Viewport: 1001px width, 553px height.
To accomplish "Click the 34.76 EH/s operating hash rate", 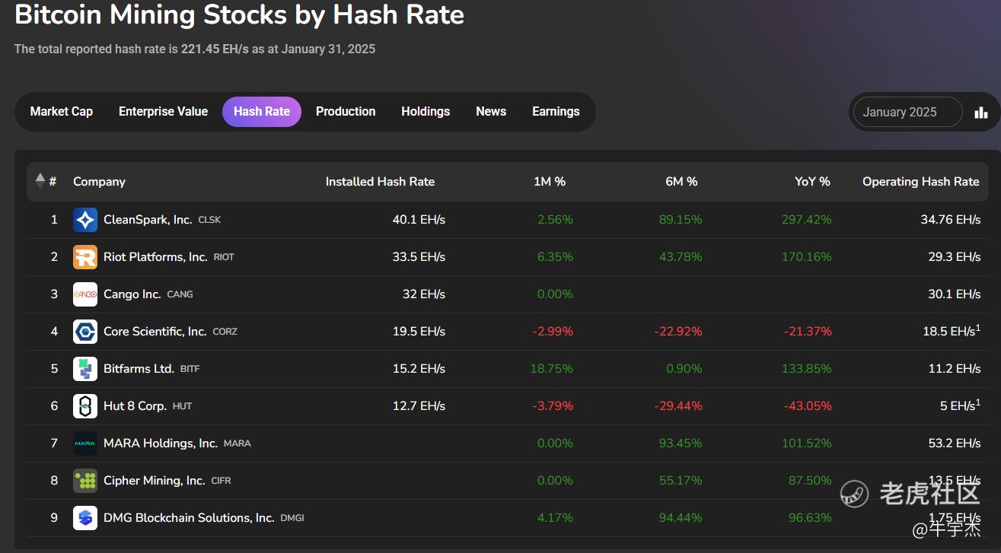I will click(950, 220).
